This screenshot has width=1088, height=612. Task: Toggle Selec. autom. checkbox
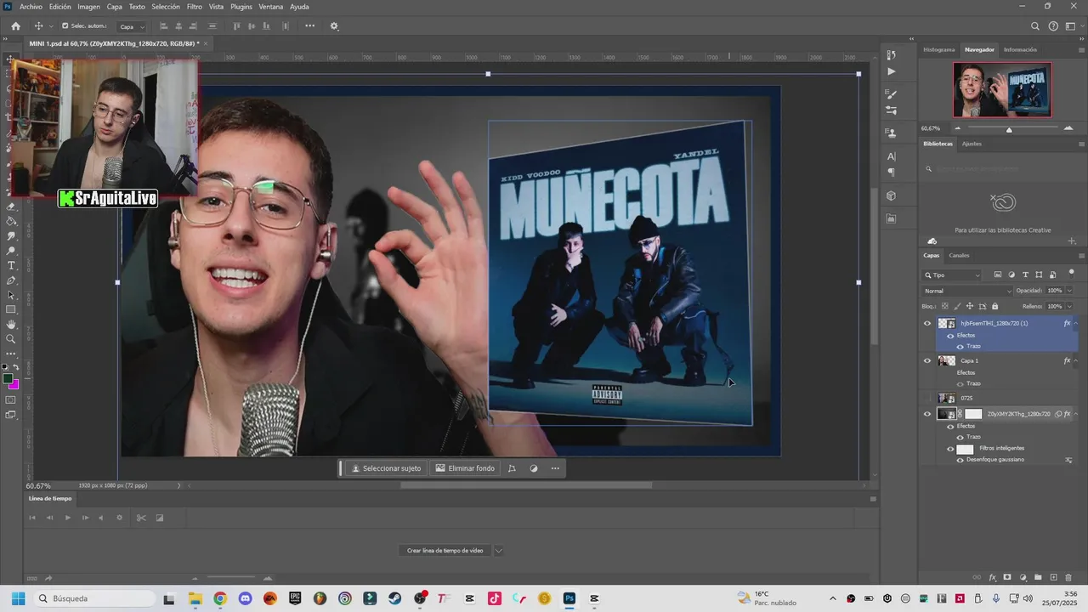65,26
